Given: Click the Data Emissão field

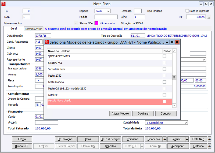Looking at the screenshot, I should point(43,36).
